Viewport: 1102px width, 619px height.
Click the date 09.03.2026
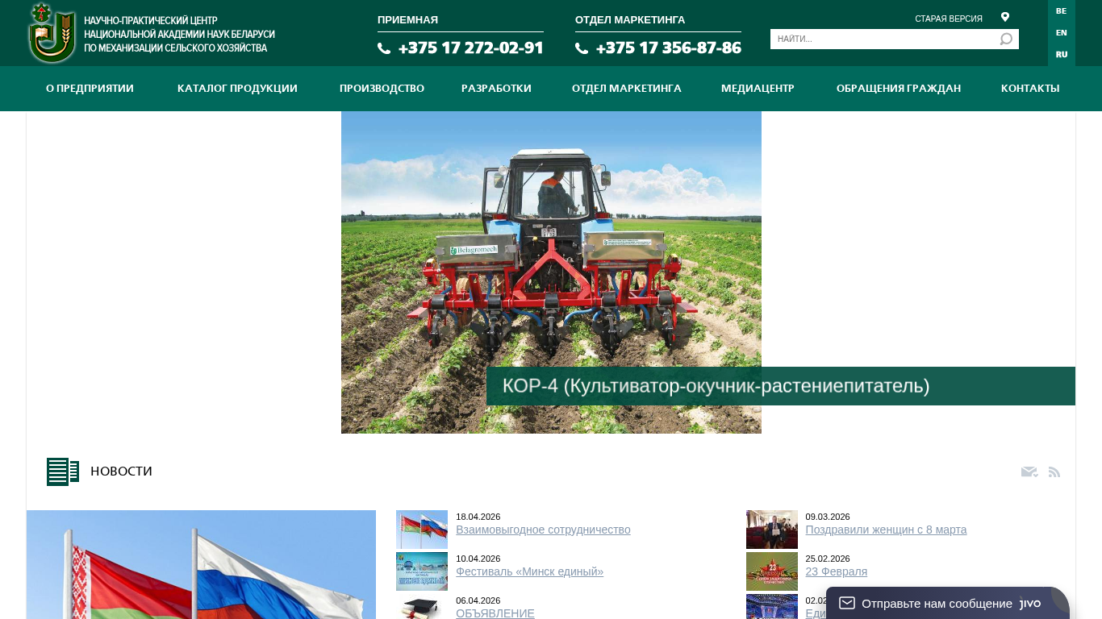[828, 517]
